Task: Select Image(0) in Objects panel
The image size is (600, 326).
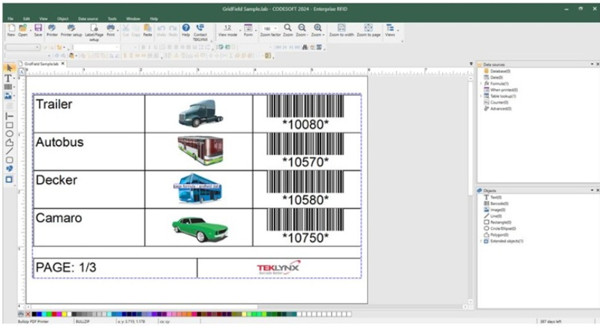Action: pos(494,210)
